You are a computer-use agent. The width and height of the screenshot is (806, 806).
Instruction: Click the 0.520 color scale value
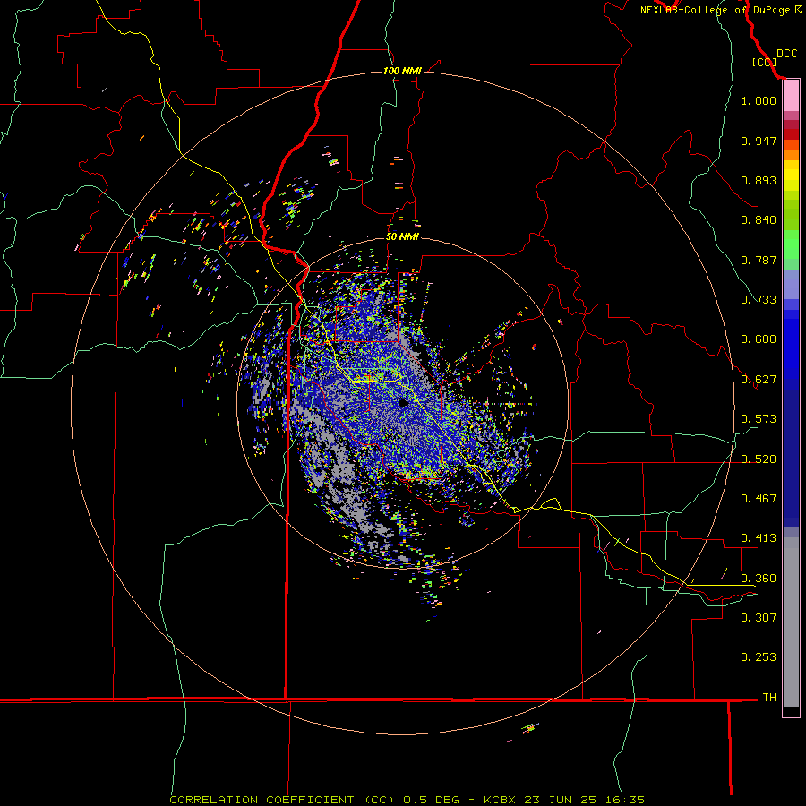759,459
